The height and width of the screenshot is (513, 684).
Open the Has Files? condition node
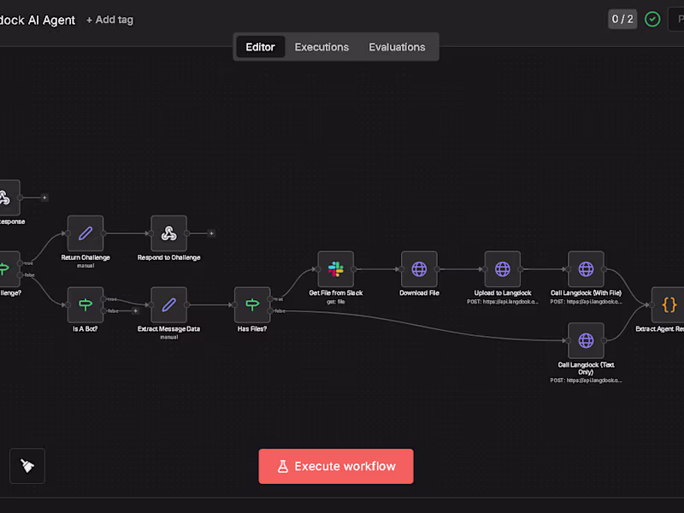(252, 304)
